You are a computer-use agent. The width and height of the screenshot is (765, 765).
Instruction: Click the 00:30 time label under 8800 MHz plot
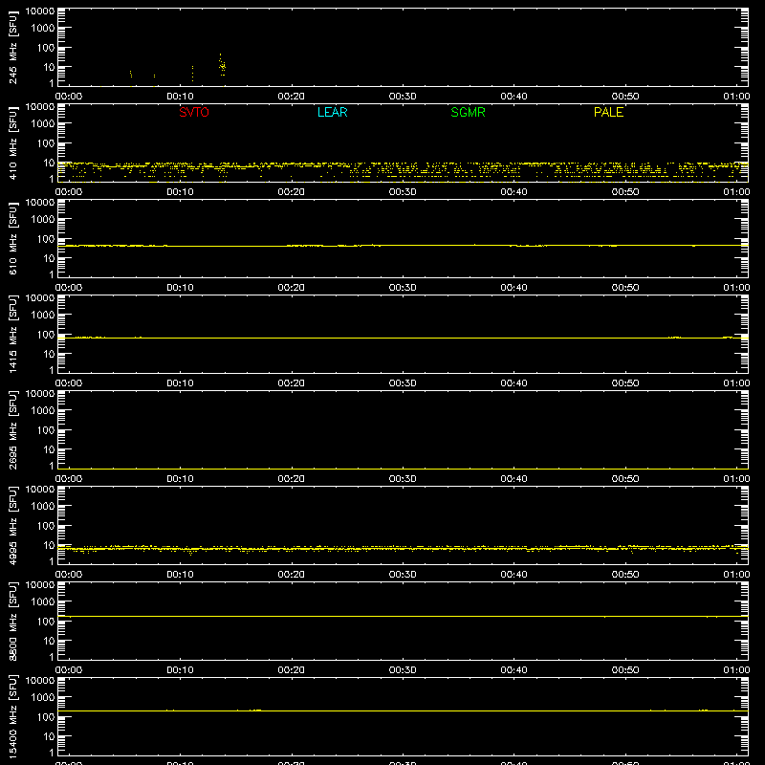pyautogui.click(x=403, y=670)
